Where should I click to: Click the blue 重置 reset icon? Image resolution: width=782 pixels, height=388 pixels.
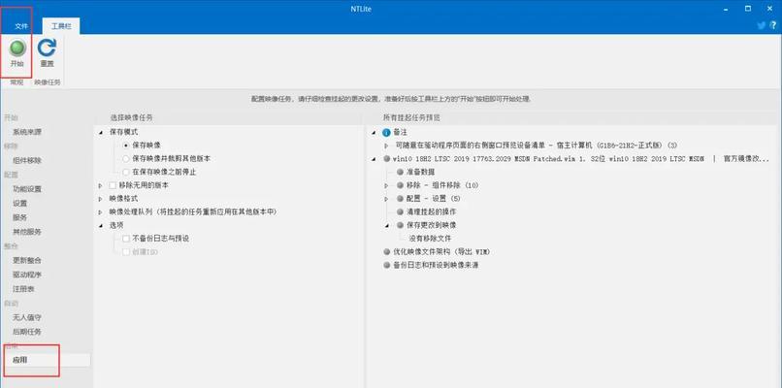[47, 48]
